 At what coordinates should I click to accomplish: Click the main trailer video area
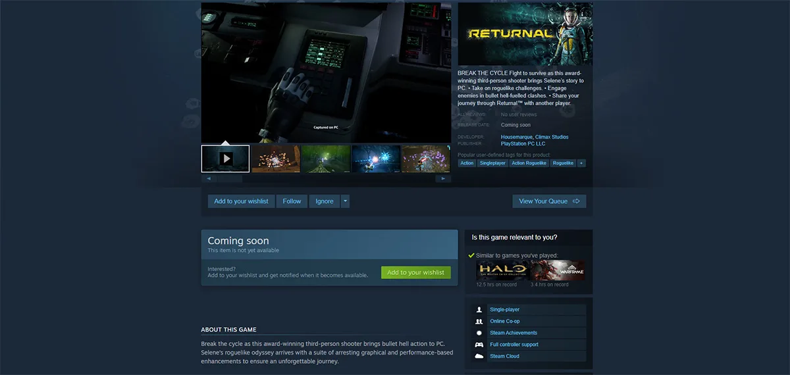(x=326, y=72)
